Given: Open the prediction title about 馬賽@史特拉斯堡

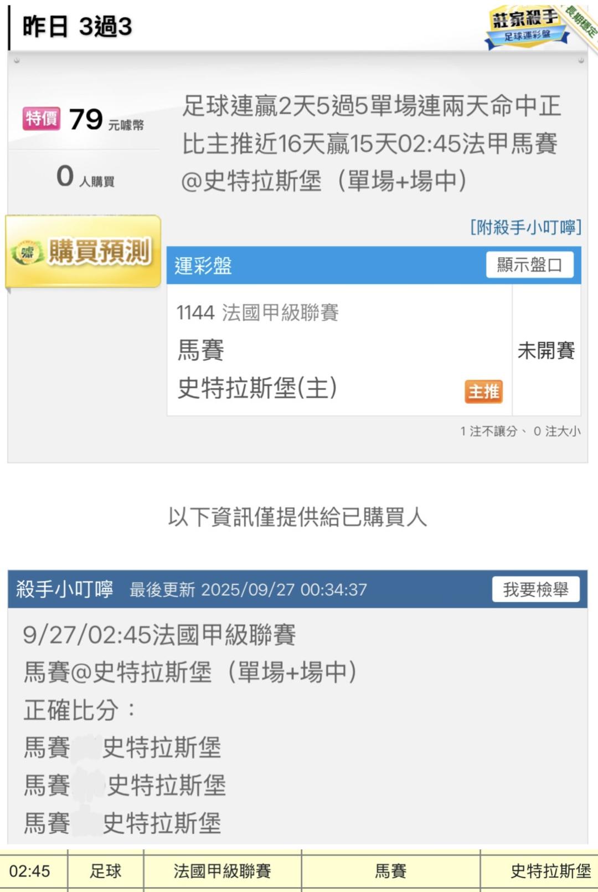Looking at the screenshot, I should tap(371, 143).
